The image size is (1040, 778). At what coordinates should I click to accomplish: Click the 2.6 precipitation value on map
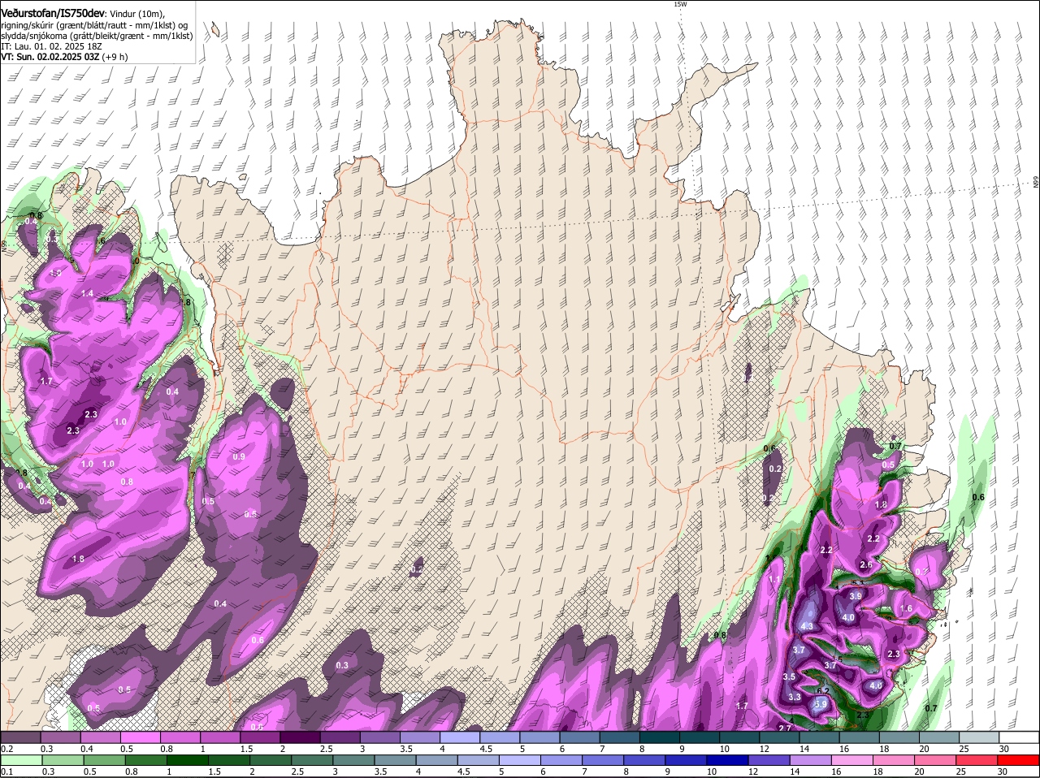pyautogui.click(x=866, y=565)
